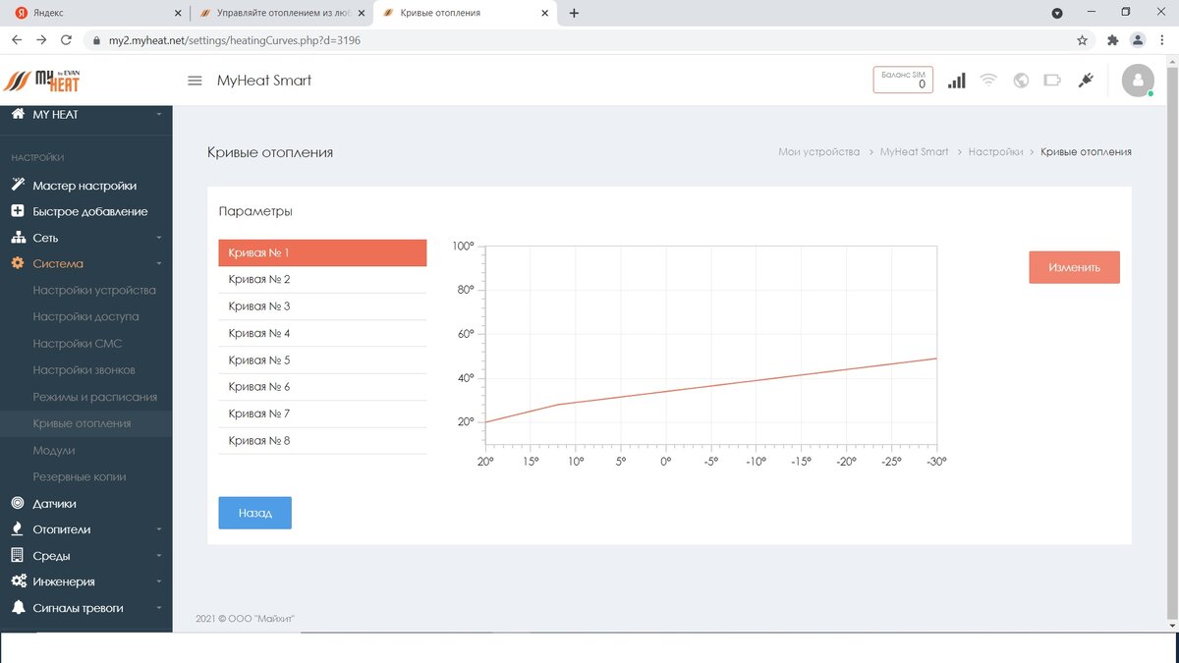
Task: Click the blue Назад button
Action: 254,513
